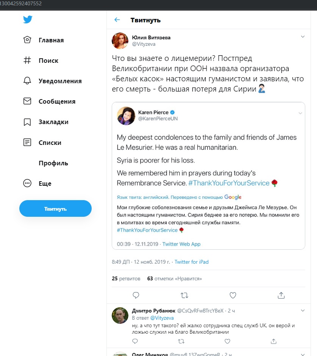The image size is (317, 356).
Task: Share Дмитро Рубанюк's reply
Action: tap(273, 341)
